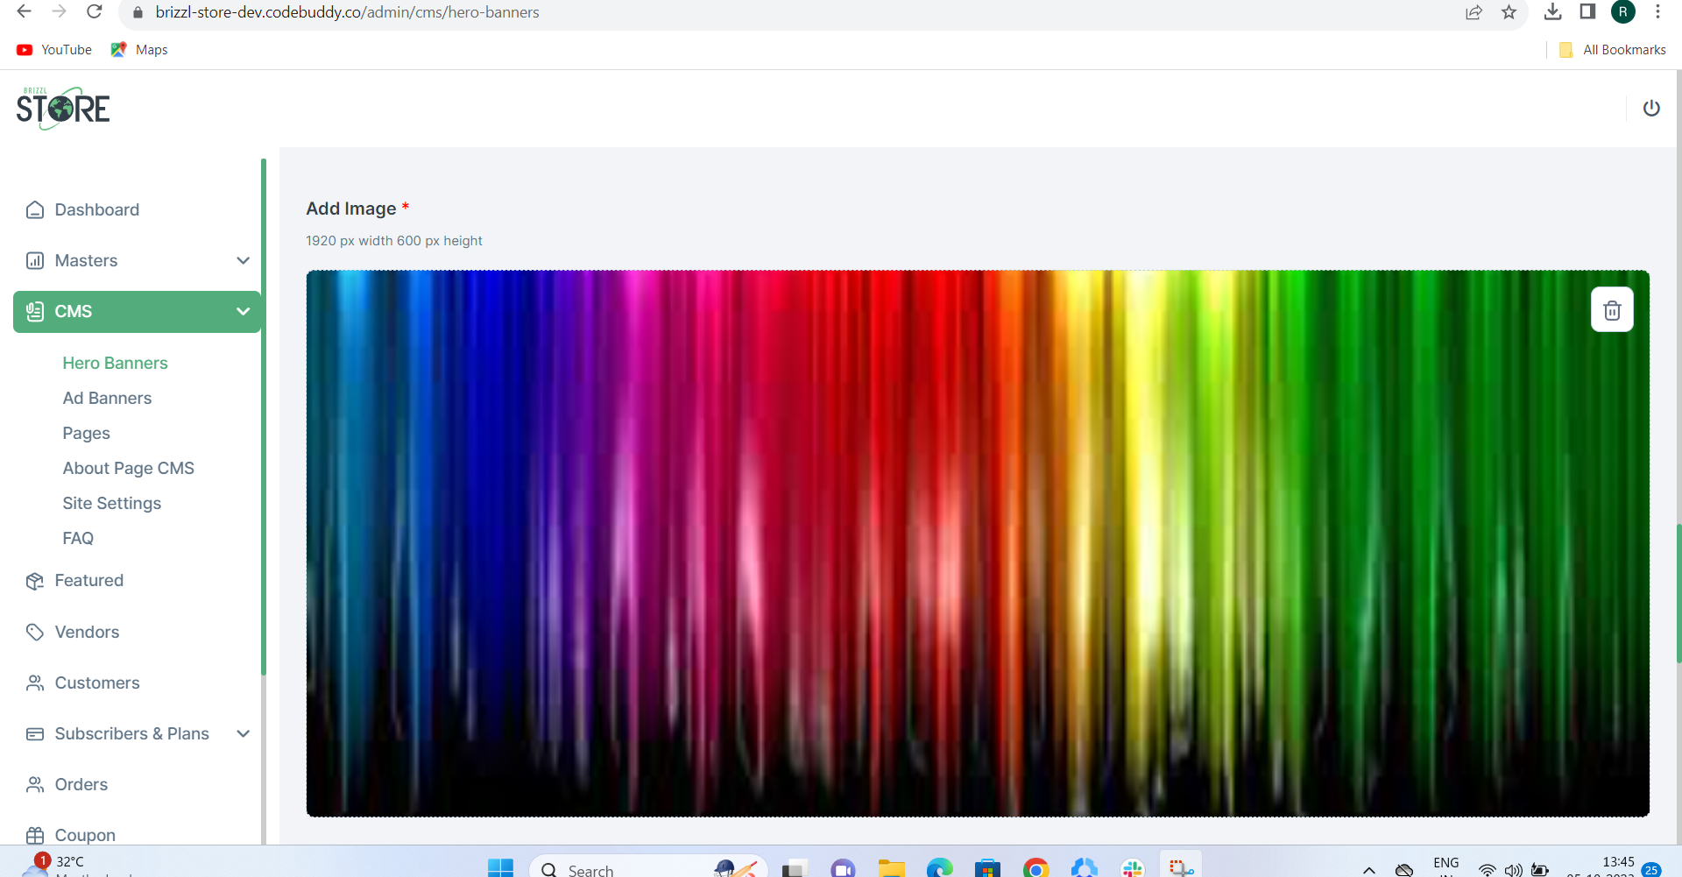This screenshot has height=877, width=1682.
Task: Click the Brizzl Store logo
Action: pyautogui.click(x=63, y=109)
